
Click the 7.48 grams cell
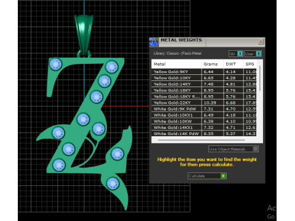[x=213, y=84]
